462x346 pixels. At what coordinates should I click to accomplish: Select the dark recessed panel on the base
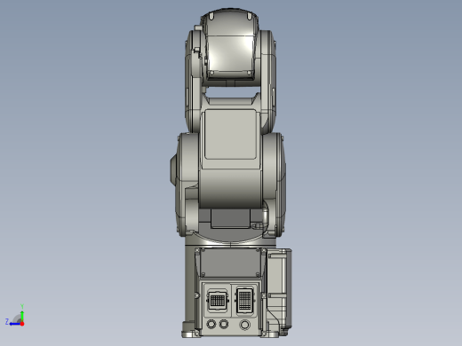[x=230, y=263]
